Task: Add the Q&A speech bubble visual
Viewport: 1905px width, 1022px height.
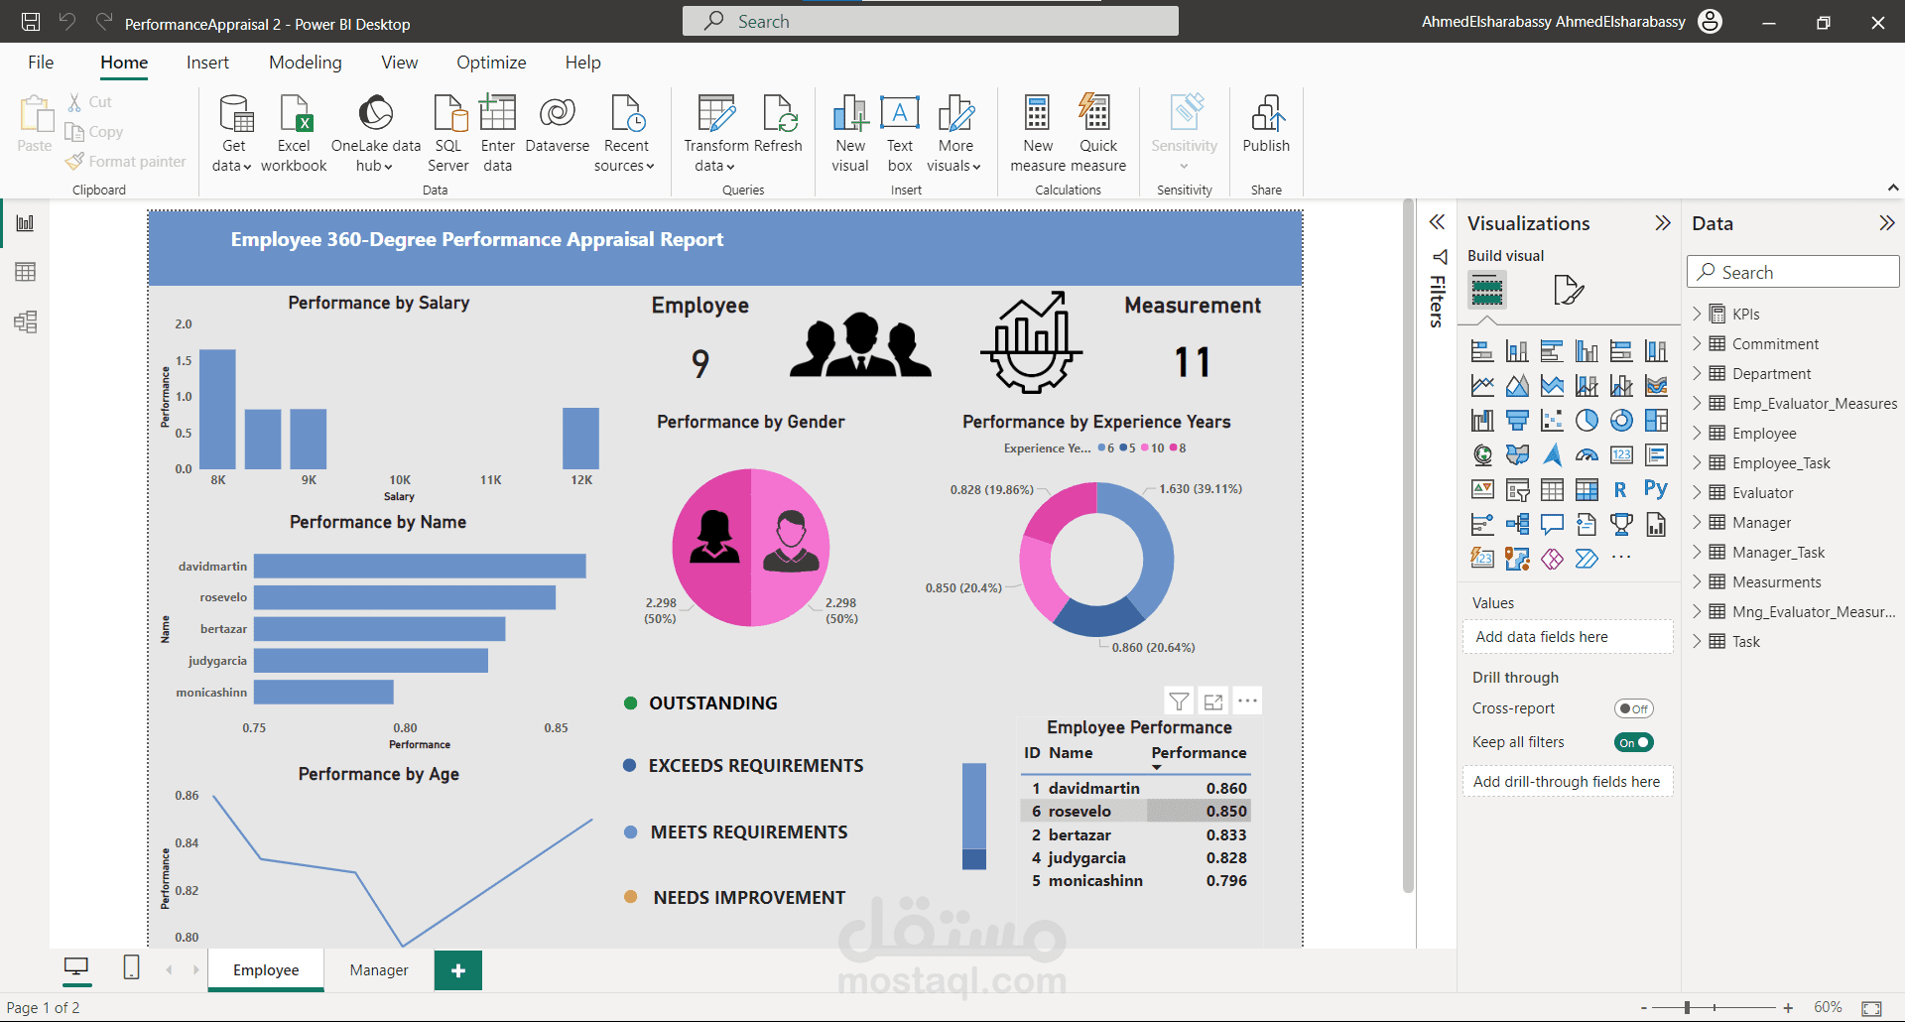Action: pos(1552,525)
